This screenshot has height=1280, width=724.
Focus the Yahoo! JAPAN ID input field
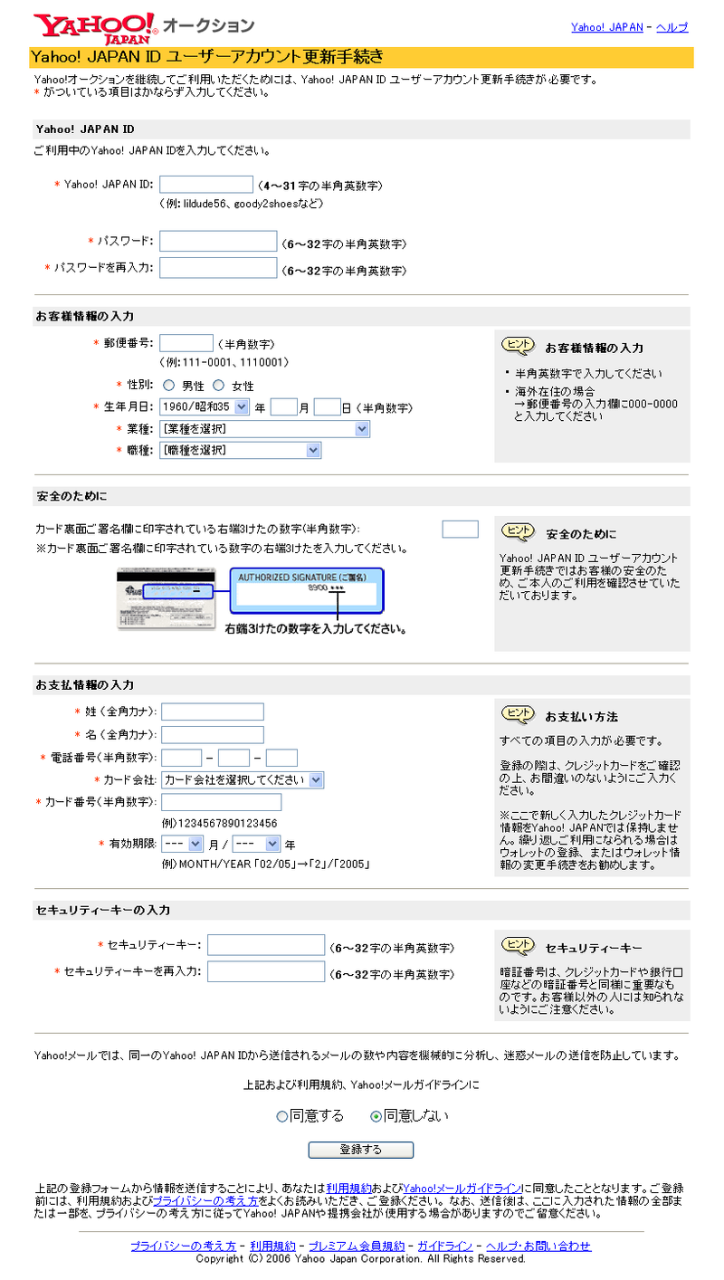(206, 185)
